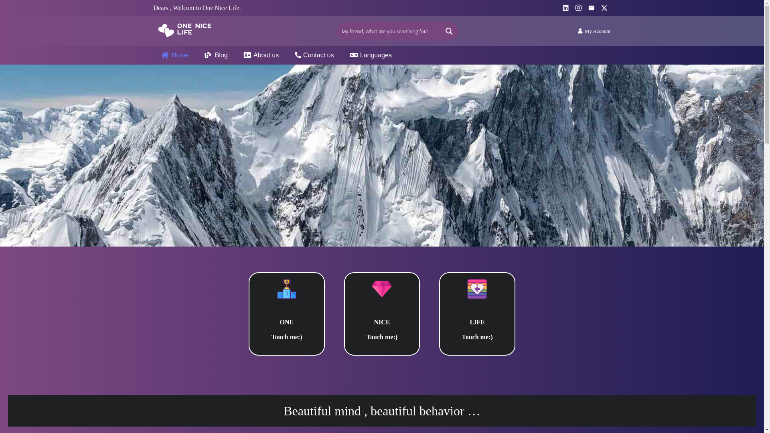
Task: Open the X (Twitter) icon
Action: (604, 8)
